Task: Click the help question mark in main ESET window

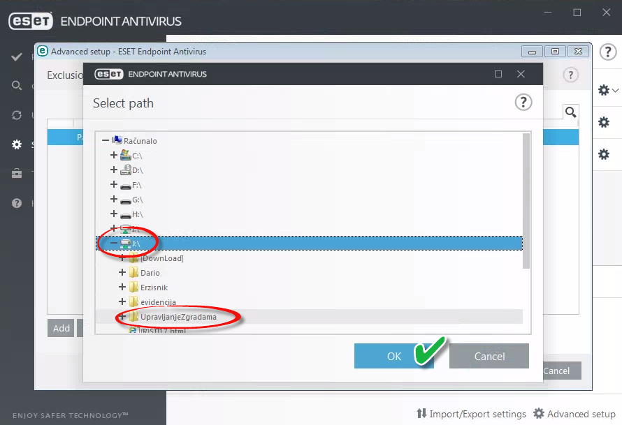Action: [x=608, y=52]
